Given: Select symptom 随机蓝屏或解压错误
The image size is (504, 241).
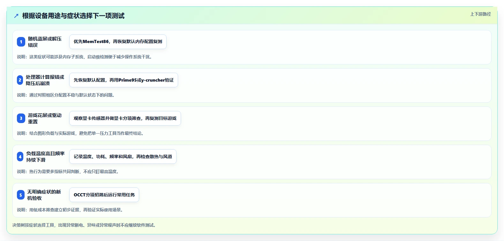Looking at the screenshot, I should tap(45, 42).
